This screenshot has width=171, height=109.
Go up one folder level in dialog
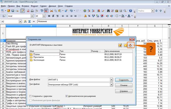point(120,45)
